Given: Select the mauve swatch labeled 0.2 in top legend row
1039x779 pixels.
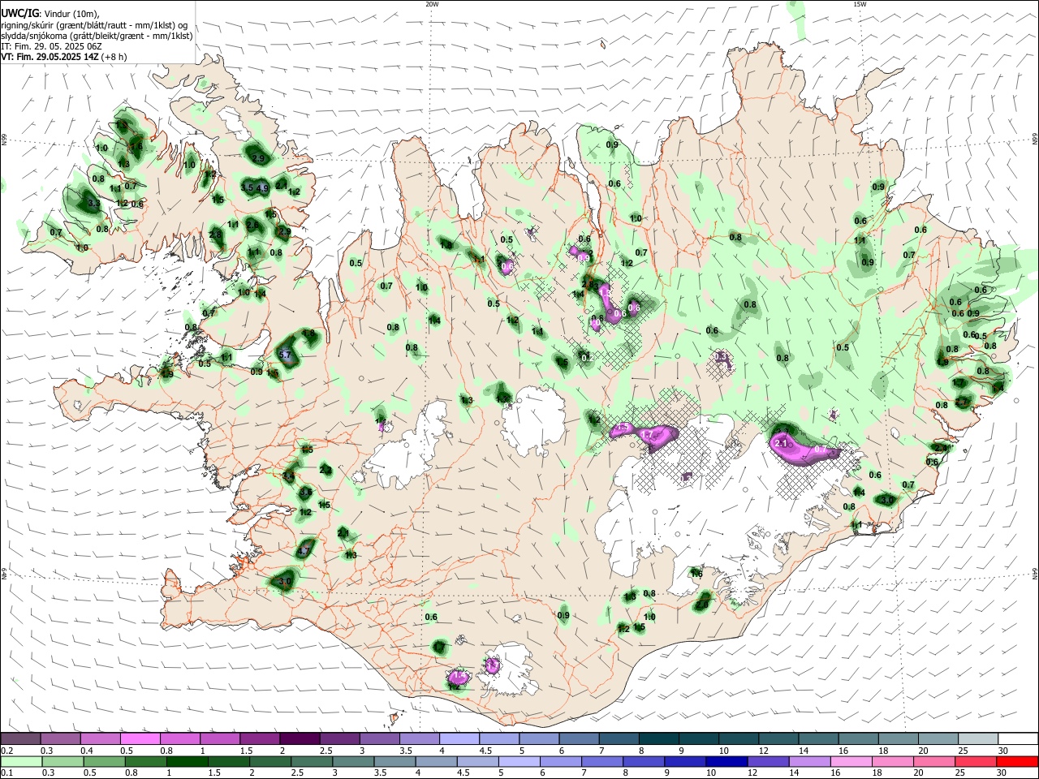Looking at the screenshot, I should (19, 739).
